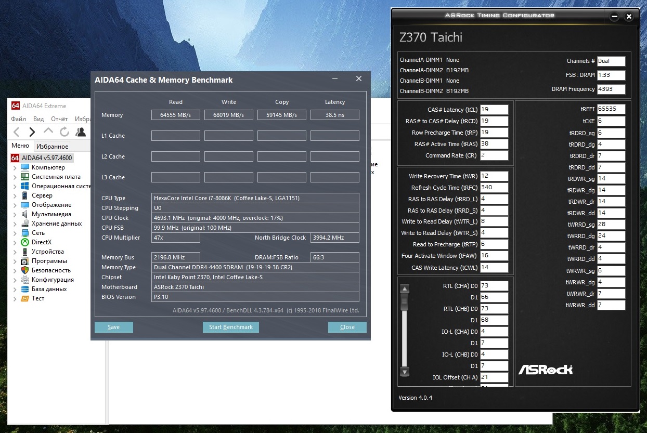This screenshot has height=433, width=647.
Task: Click the RAS# Active Time (tRAS) field
Action: pos(494,144)
